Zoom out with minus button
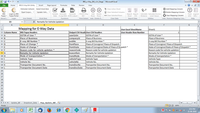200x113 pixels. click(181, 106)
